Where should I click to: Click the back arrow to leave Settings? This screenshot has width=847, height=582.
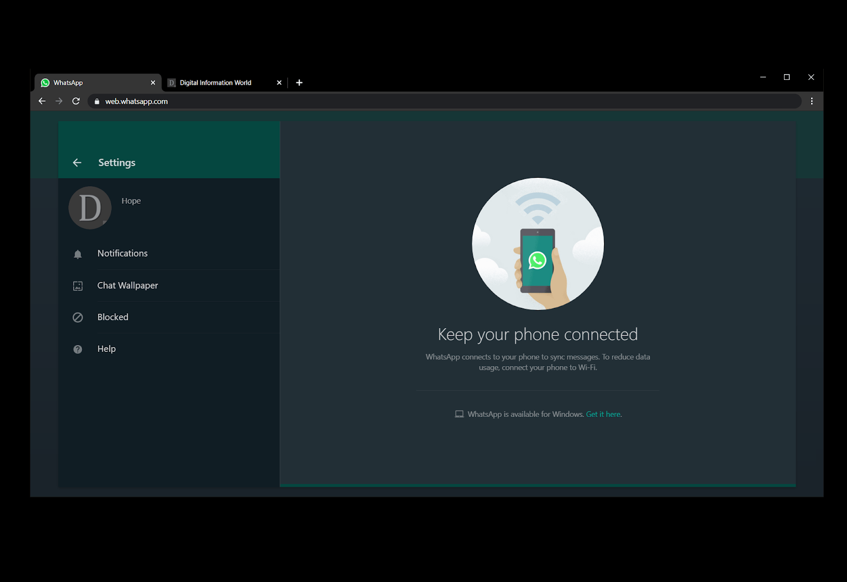click(x=77, y=162)
